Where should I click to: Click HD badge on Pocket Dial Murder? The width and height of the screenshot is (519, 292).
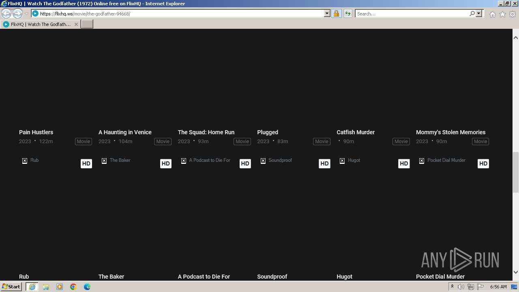483,163
